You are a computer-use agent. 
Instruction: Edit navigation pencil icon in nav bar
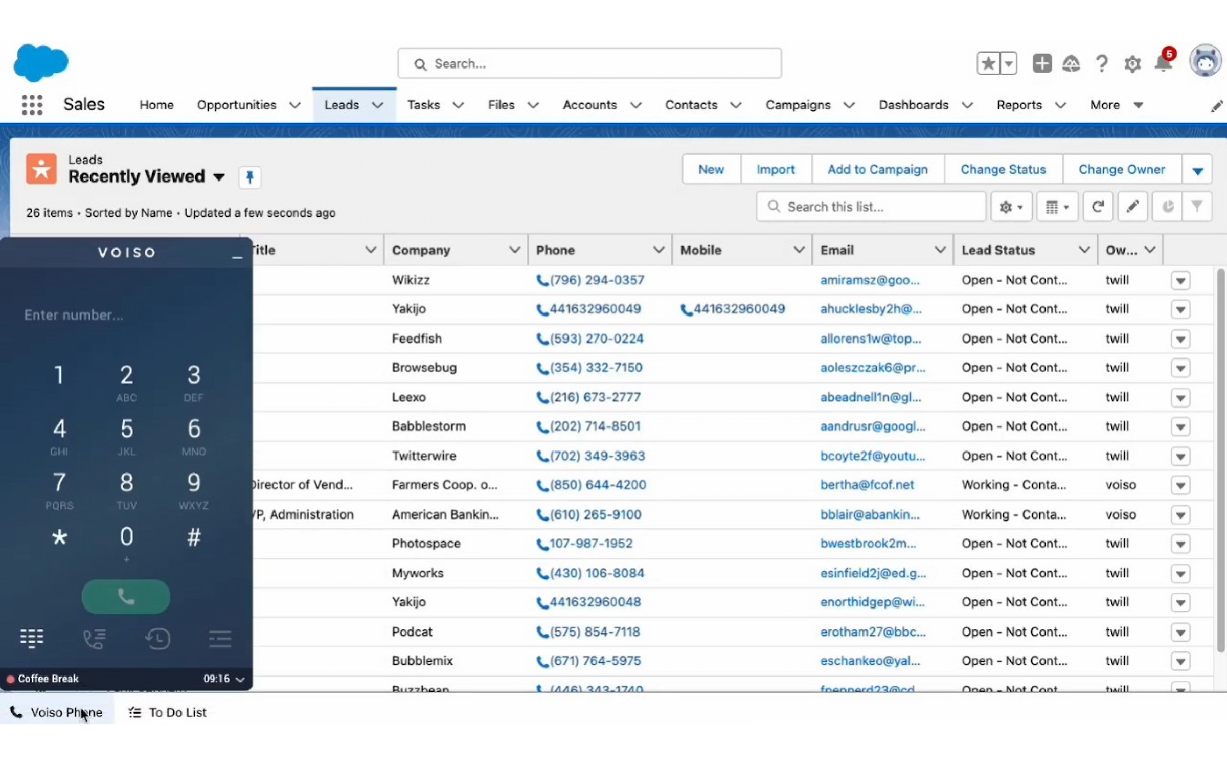coord(1217,106)
